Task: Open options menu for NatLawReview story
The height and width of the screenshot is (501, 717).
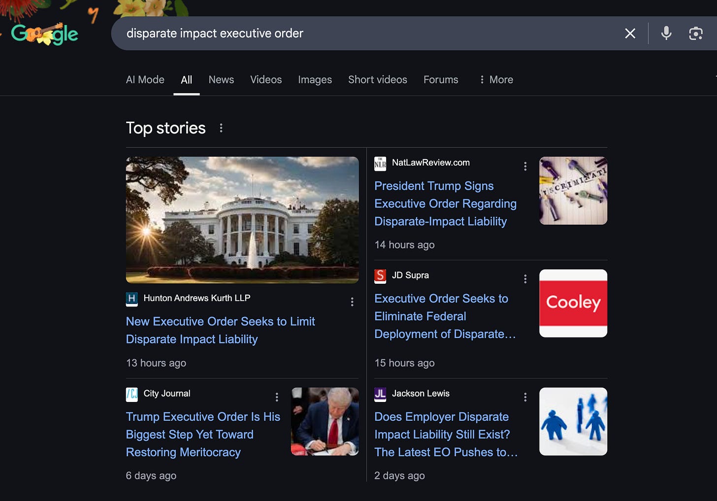Action: coord(525,167)
